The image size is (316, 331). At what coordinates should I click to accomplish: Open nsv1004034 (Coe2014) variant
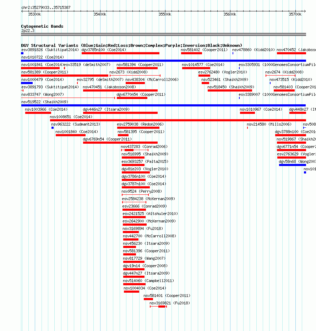pos(145,288)
